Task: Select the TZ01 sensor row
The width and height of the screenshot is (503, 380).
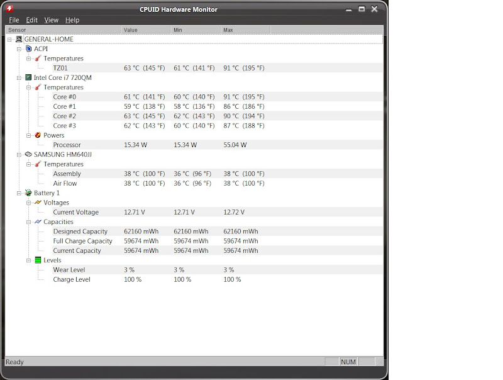Action: click(x=218, y=68)
